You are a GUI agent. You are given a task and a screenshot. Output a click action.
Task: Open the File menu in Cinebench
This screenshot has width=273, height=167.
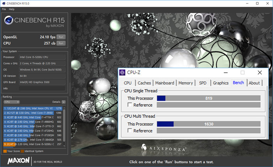coord(4,9)
